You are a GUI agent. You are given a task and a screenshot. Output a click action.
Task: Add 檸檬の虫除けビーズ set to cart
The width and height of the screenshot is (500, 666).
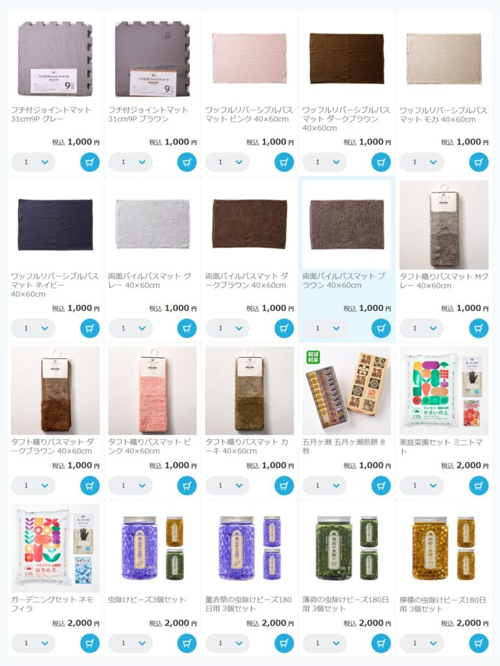pos(479,643)
